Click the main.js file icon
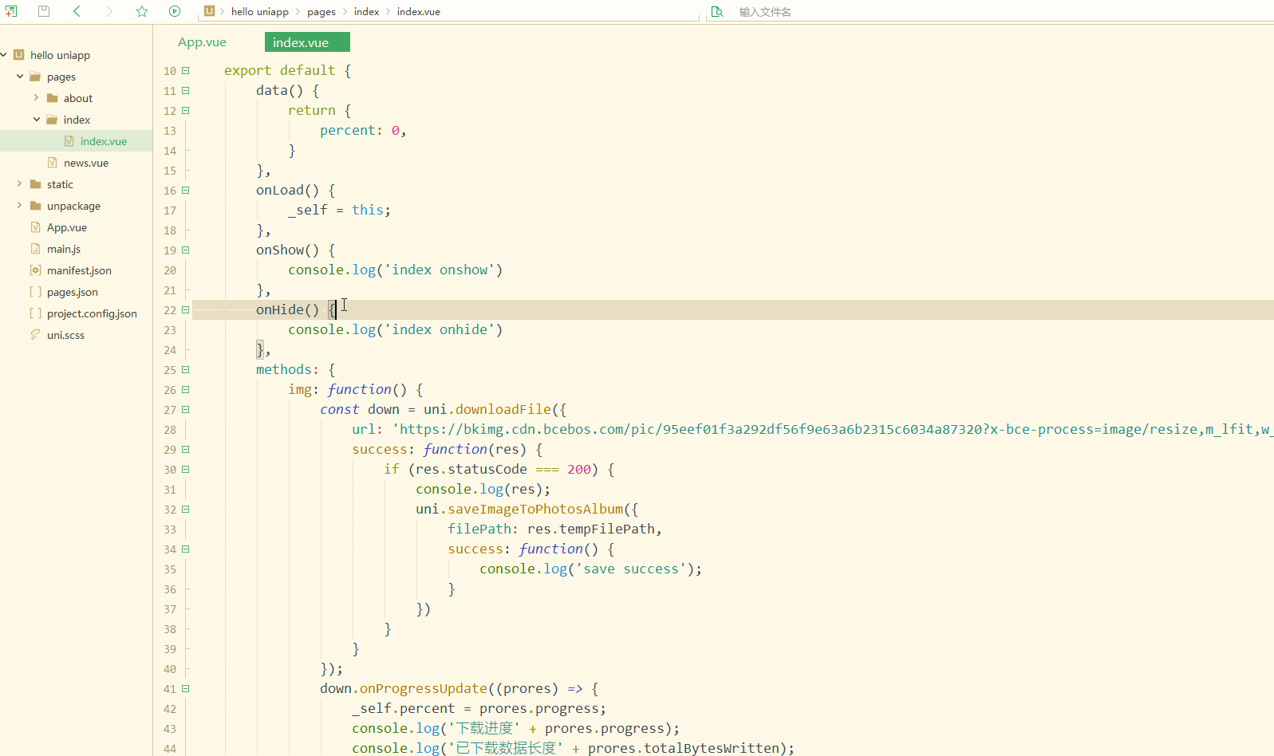 [35, 249]
